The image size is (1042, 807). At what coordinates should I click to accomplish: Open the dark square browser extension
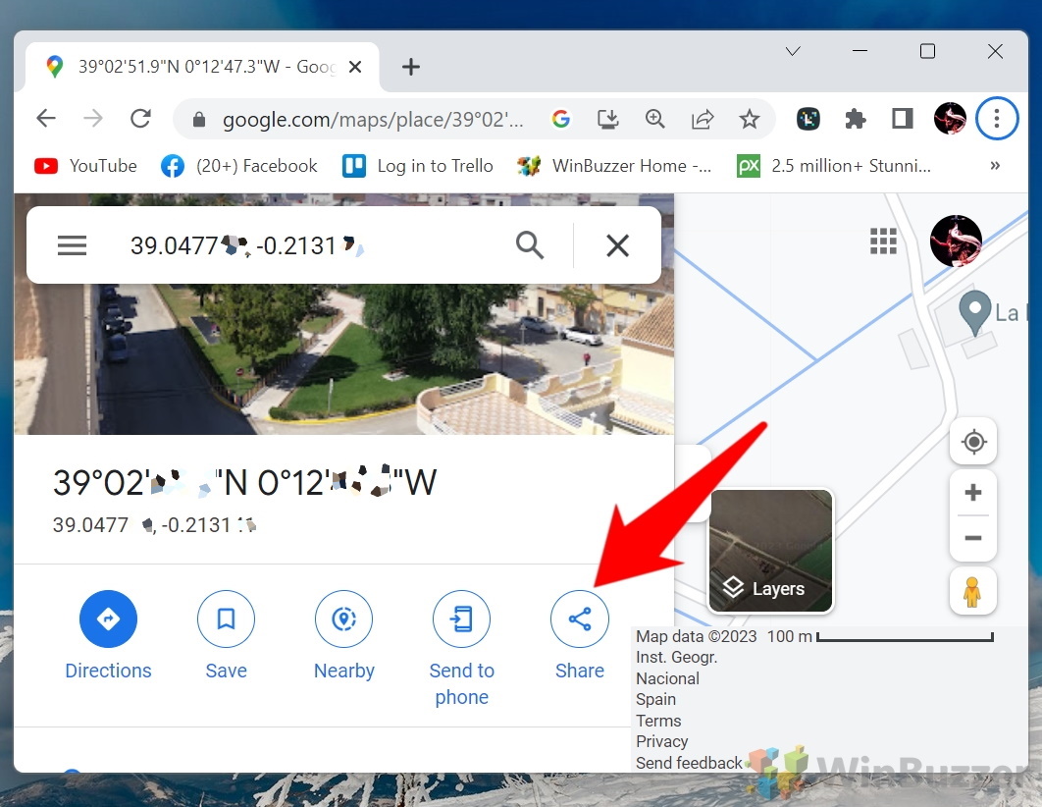tap(808, 119)
